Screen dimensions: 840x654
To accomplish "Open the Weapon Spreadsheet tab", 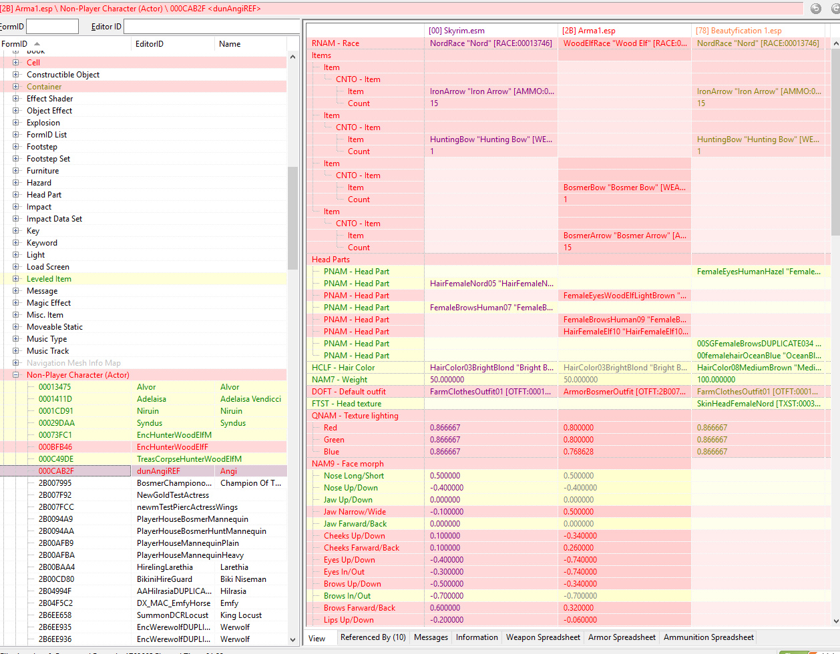I will tap(541, 637).
